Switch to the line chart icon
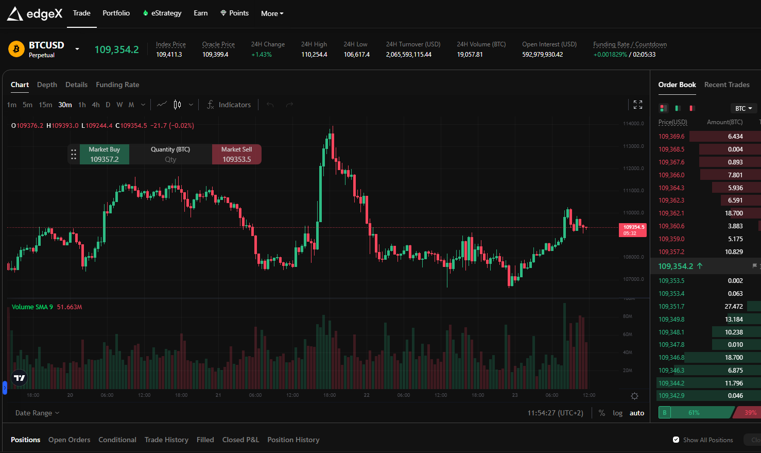 [162, 105]
